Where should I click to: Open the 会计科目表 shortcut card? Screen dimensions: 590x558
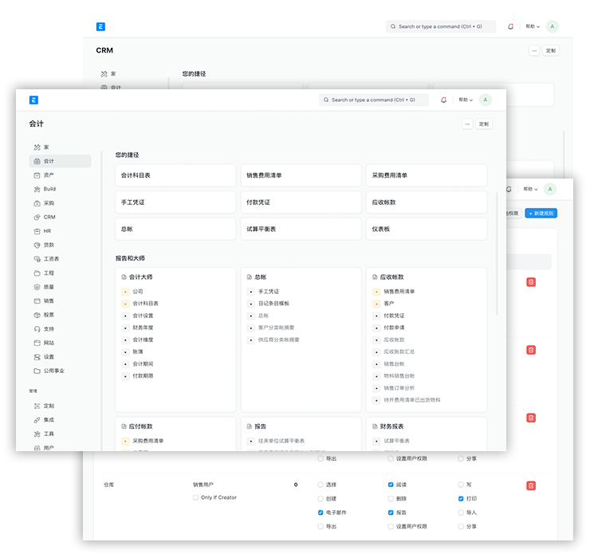175,175
